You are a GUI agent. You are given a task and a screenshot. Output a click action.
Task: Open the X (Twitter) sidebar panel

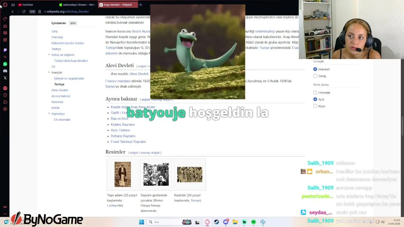click(x=5, y=78)
